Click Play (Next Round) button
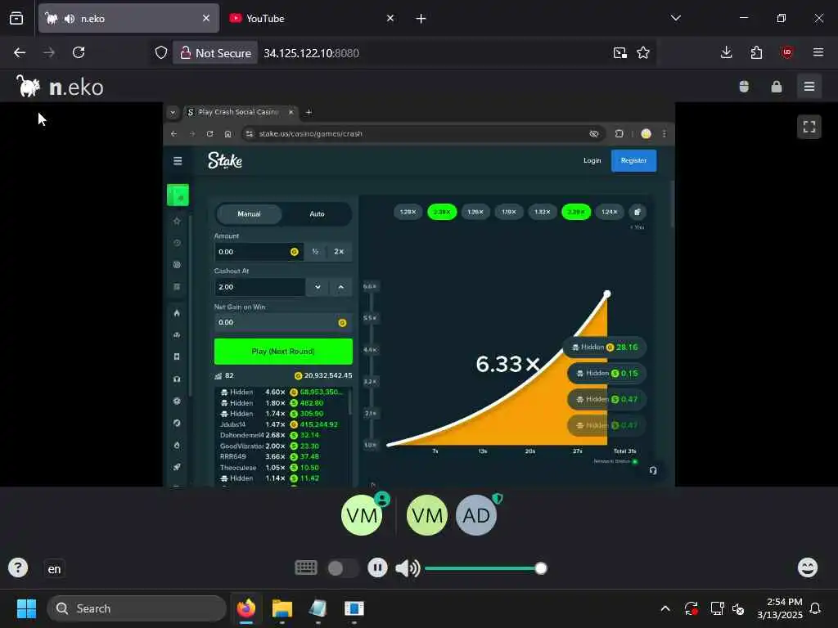 (283, 351)
